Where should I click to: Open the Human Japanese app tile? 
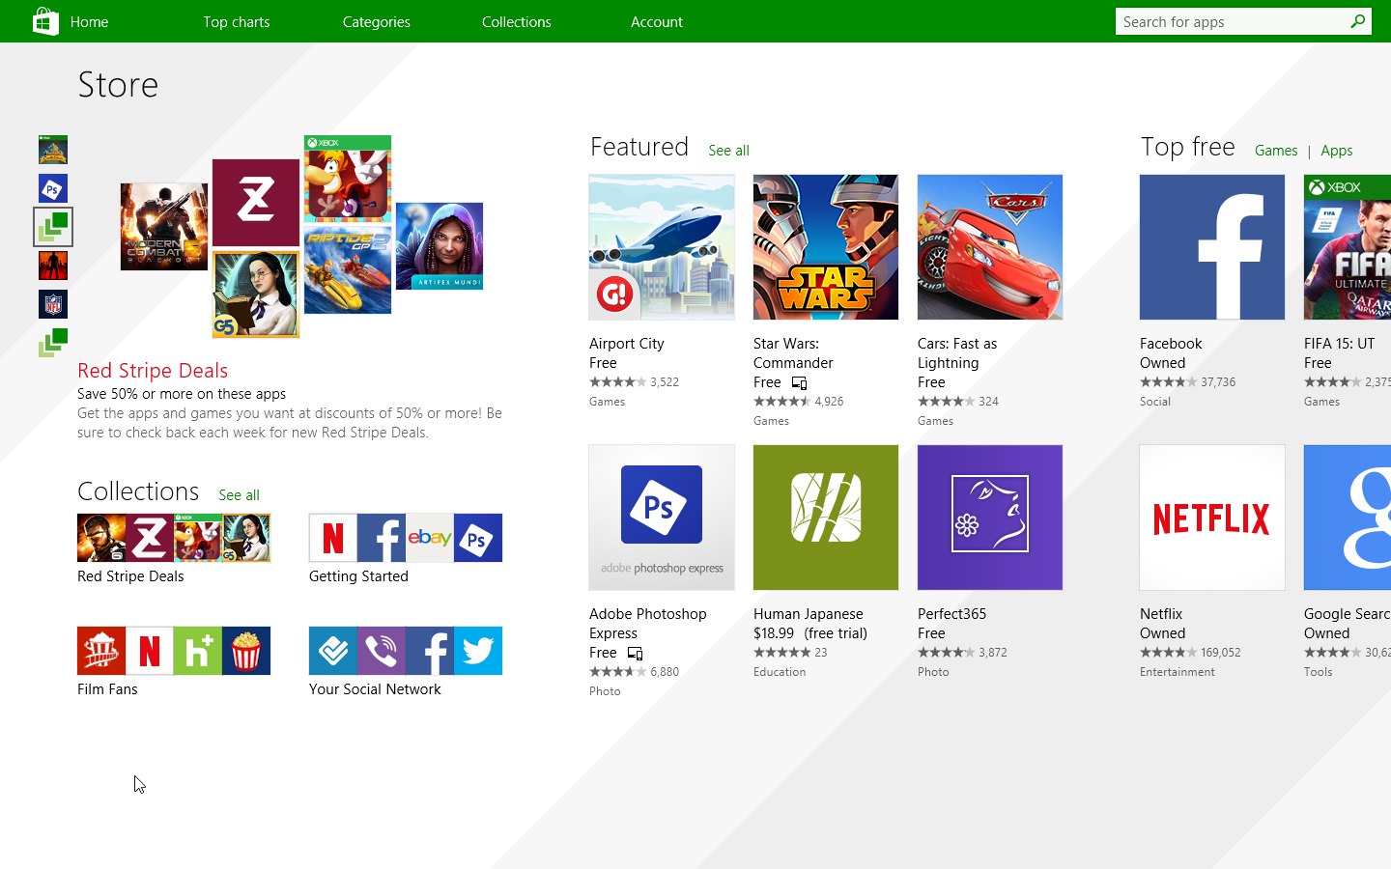click(x=825, y=518)
